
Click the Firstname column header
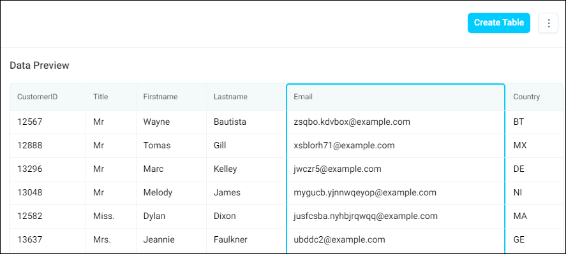(171, 97)
